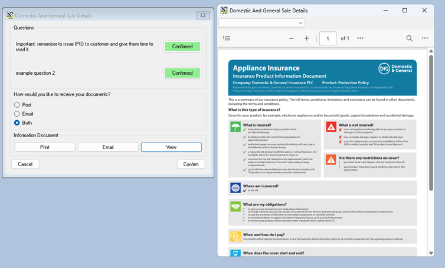The height and width of the screenshot is (268, 445).
Task: Open the PDF viewer more options ellipsis
Action: point(424,38)
